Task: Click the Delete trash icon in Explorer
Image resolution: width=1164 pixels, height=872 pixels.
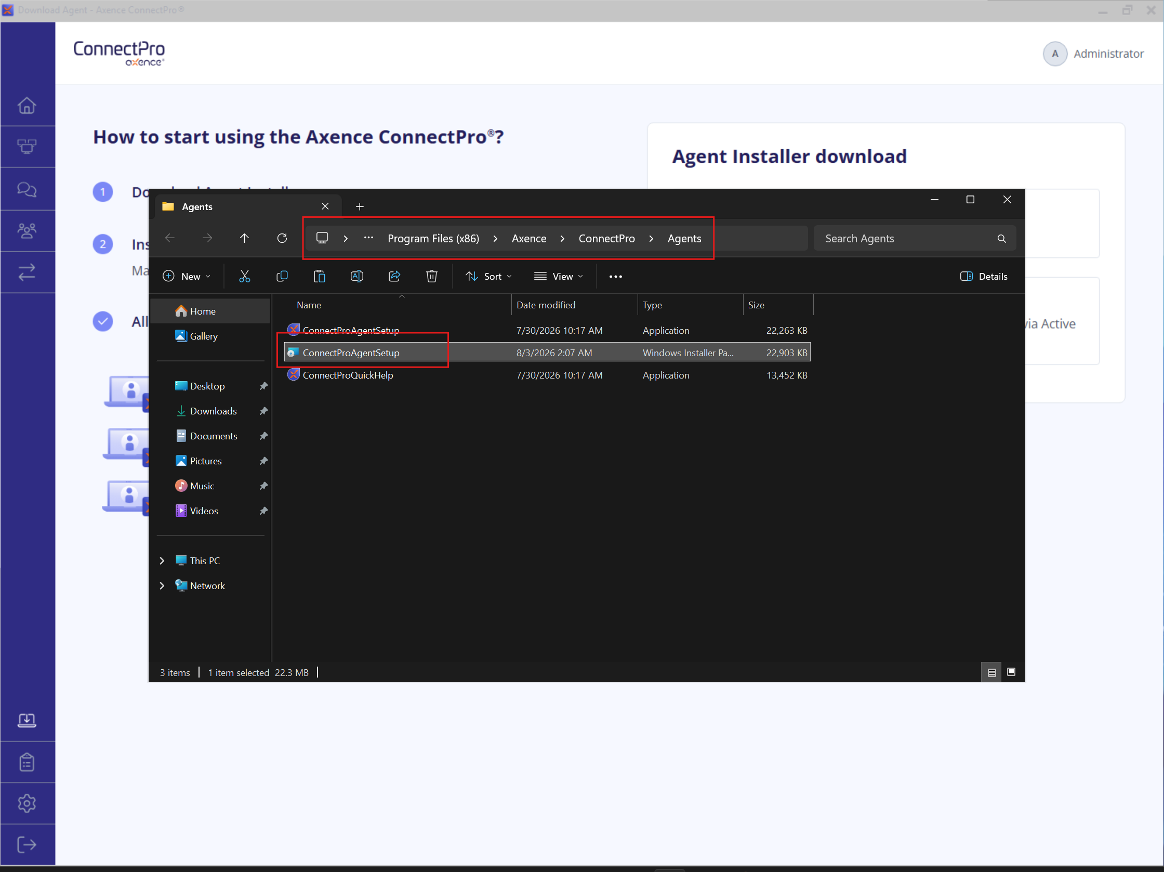Action: pyautogui.click(x=431, y=277)
